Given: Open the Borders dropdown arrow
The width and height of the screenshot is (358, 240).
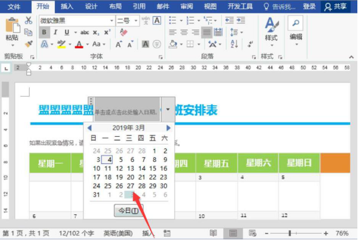Looking at the screenshot, I should tap(199, 45).
